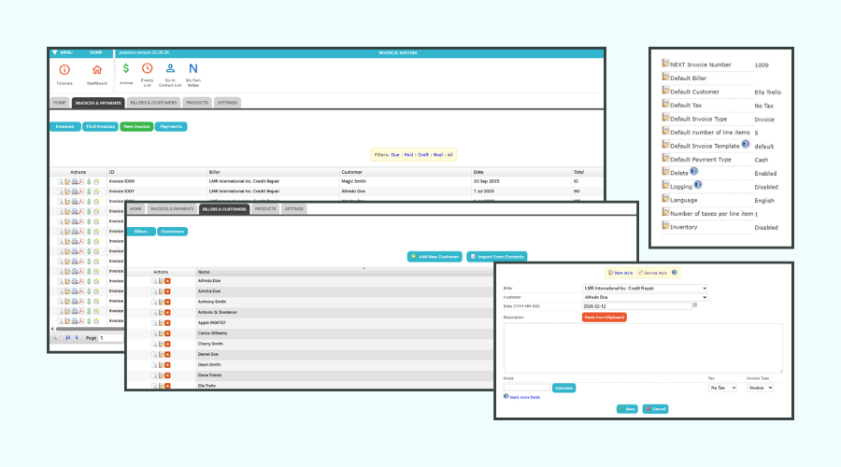The height and width of the screenshot is (467, 841).
Task: Open Settings tab in back window
Action: [227, 103]
